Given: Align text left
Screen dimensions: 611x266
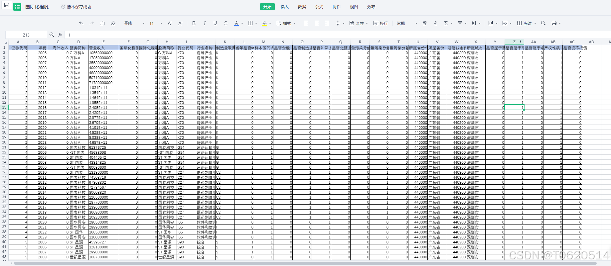Looking at the screenshot, I should [306, 23].
